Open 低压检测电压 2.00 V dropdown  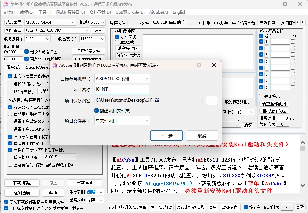click(60, 157)
